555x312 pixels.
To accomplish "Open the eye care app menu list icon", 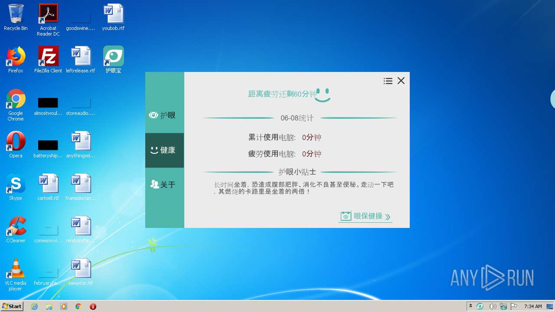I will pyautogui.click(x=388, y=81).
